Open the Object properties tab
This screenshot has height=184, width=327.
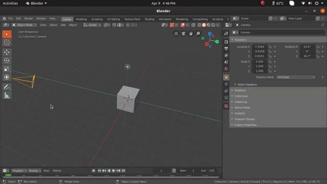(x=226, y=77)
